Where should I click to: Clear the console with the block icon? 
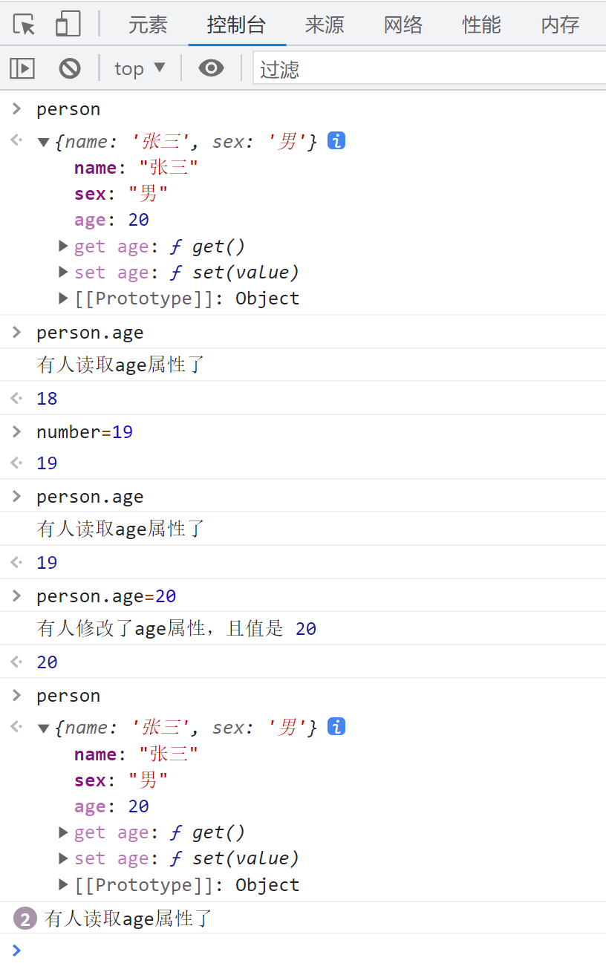pyautogui.click(x=70, y=69)
